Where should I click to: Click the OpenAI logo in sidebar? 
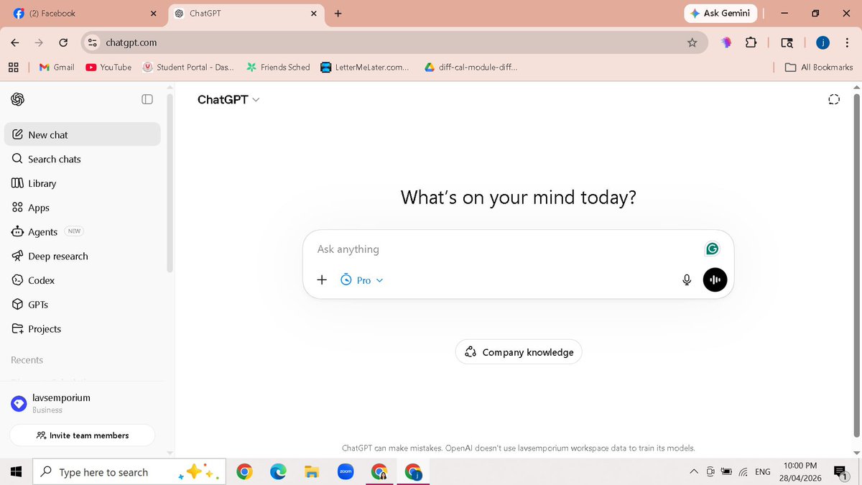[x=18, y=99]
